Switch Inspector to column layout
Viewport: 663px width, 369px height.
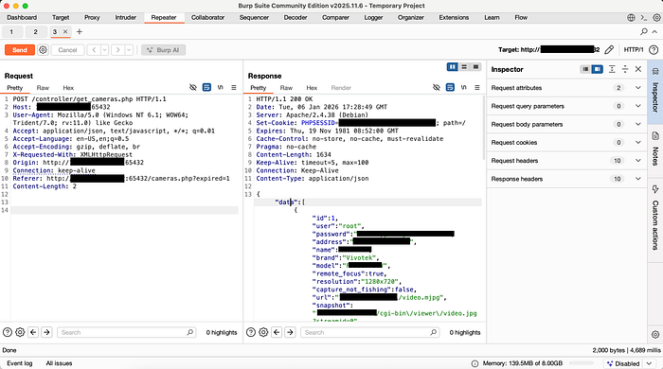point(597,69)
